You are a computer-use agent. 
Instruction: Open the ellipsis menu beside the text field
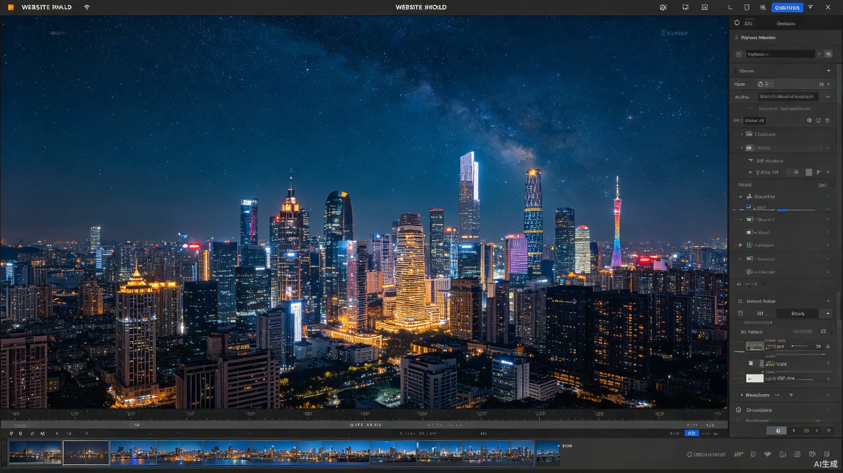(828, 97)
